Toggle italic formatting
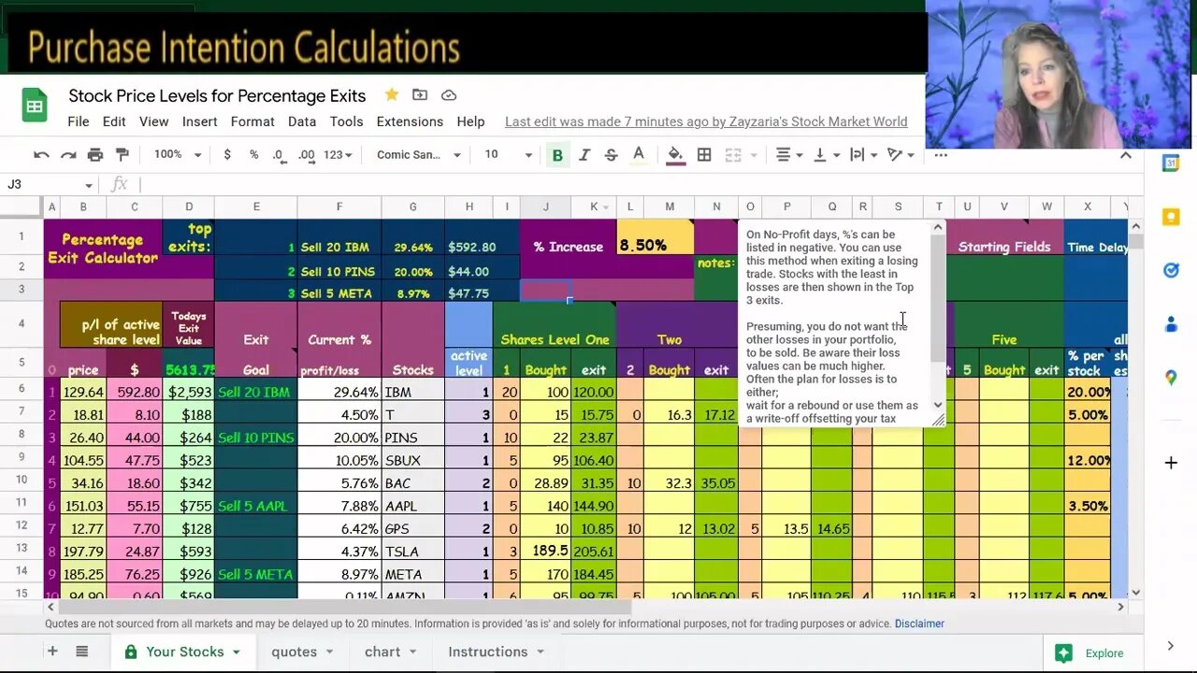Viewport: 1197px width, 673px height. [x=584, y=155]
